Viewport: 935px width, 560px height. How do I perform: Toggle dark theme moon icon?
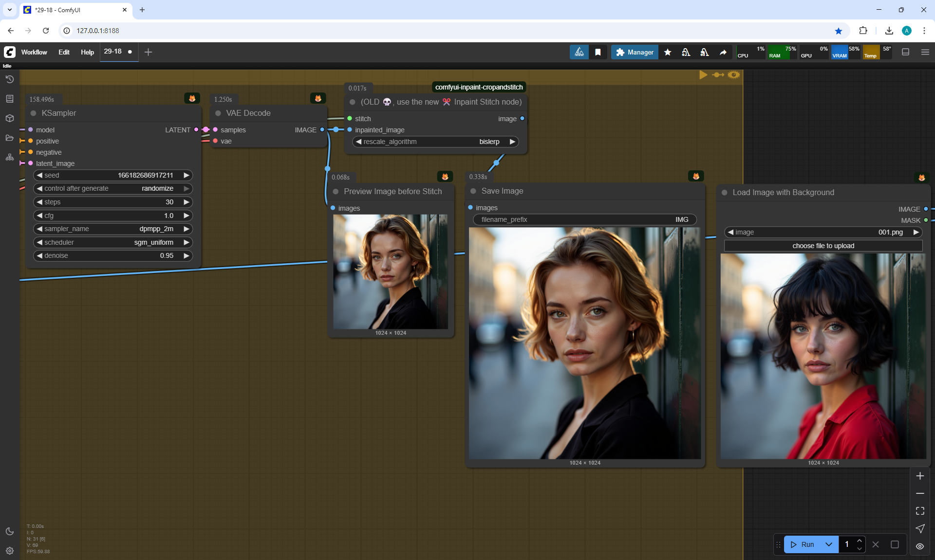(x=9, y=531)
